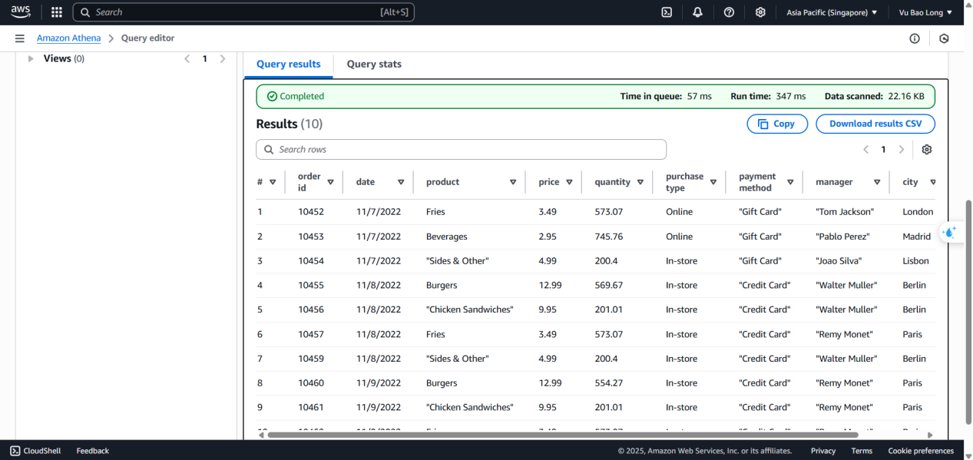Click Download results CSV button
Viewport: 973px width, 460px height.
click(875, 124)
